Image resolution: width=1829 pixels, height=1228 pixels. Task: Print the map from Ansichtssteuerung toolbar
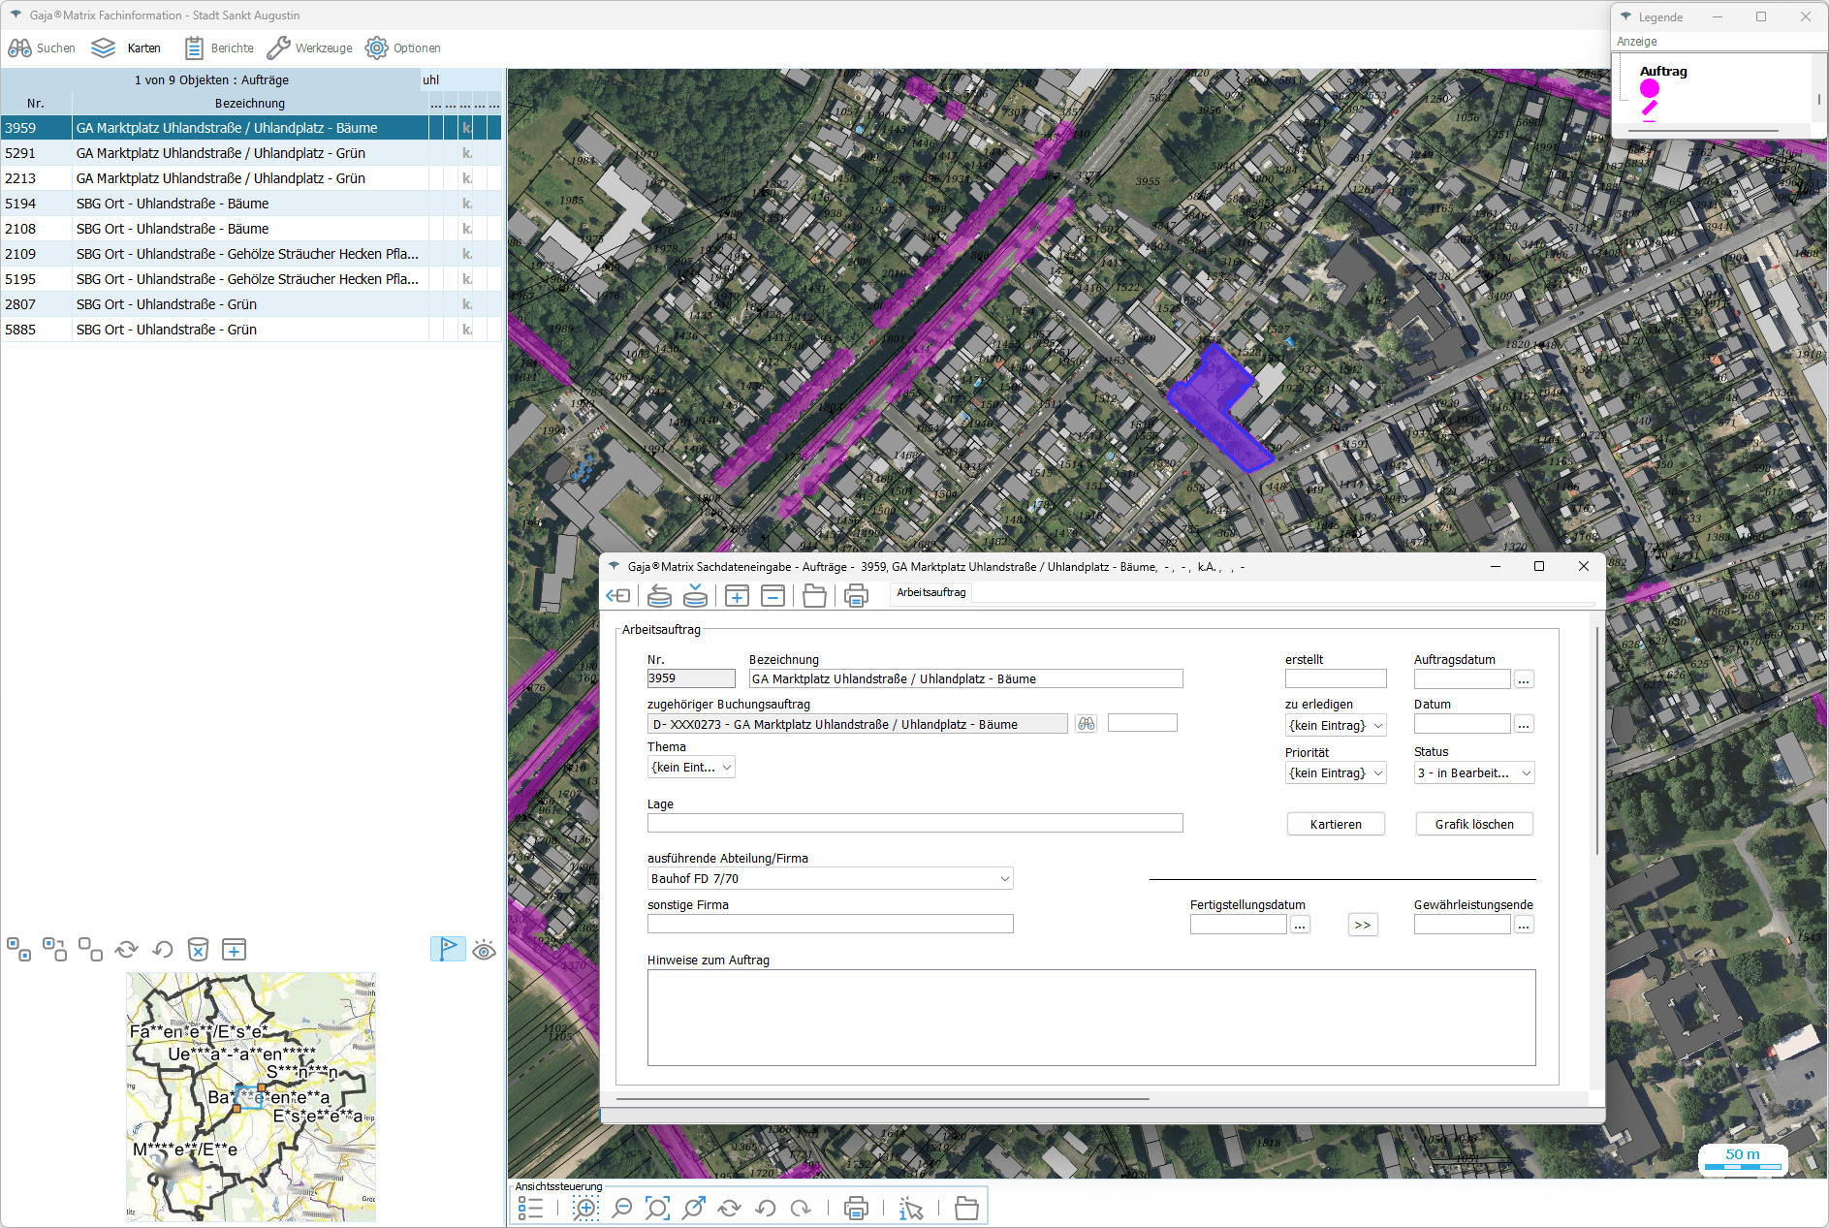pos(856,1208)
